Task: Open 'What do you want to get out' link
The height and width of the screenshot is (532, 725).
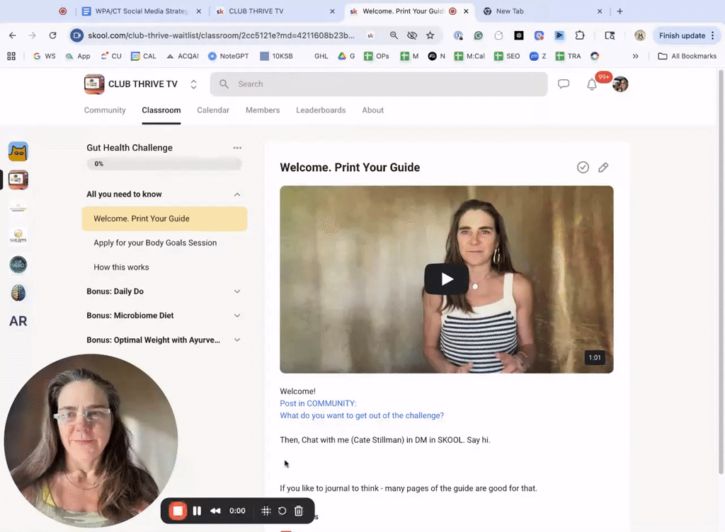Action: pos(362,415)
